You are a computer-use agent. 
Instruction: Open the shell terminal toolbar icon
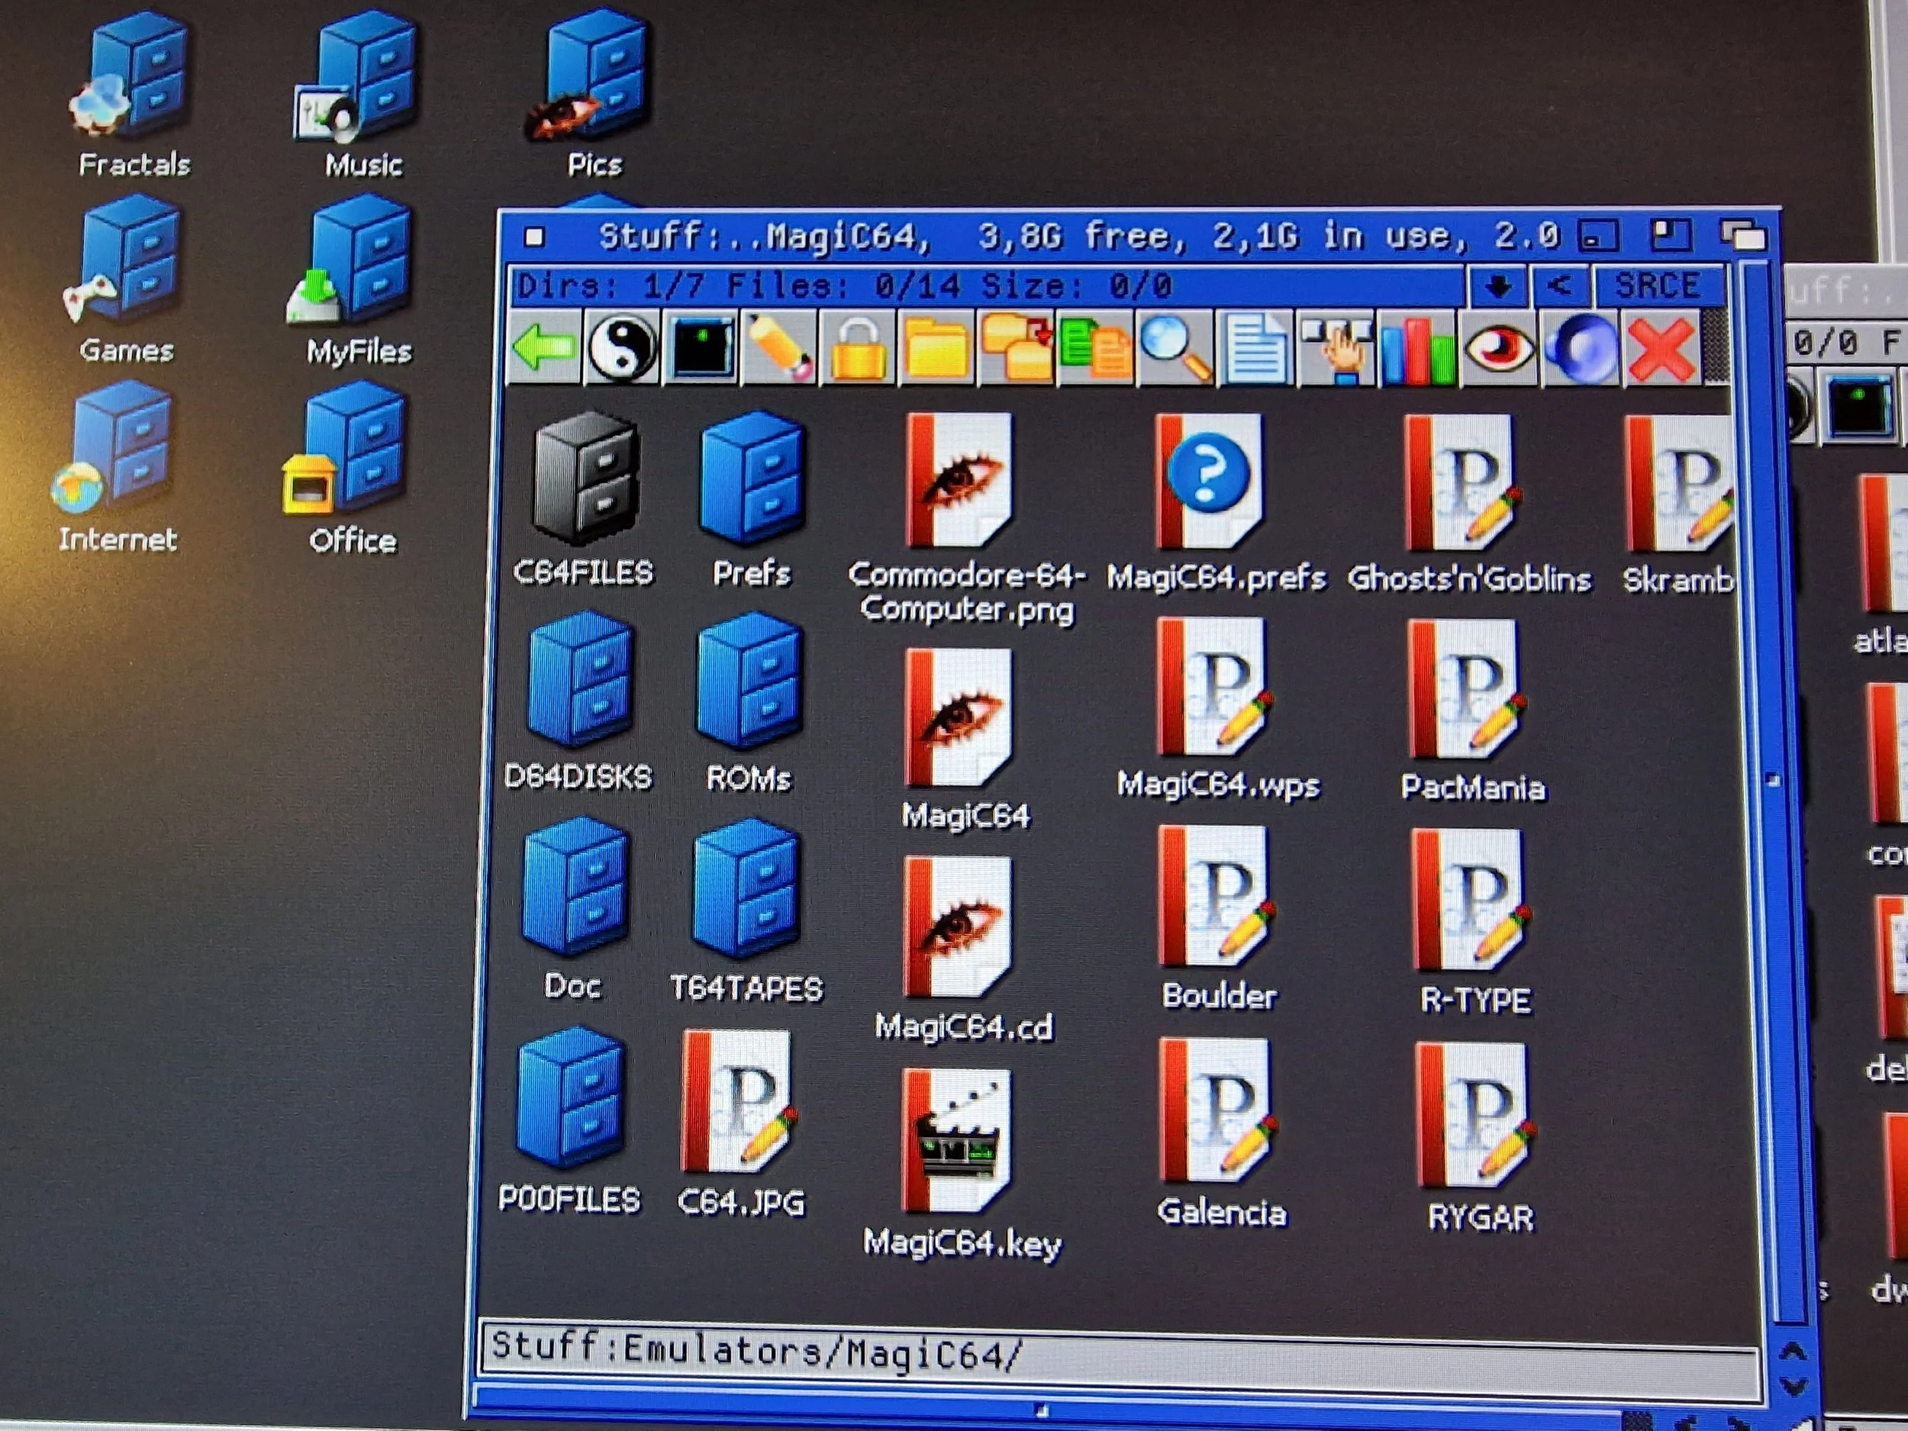click(x=702, y=347)
